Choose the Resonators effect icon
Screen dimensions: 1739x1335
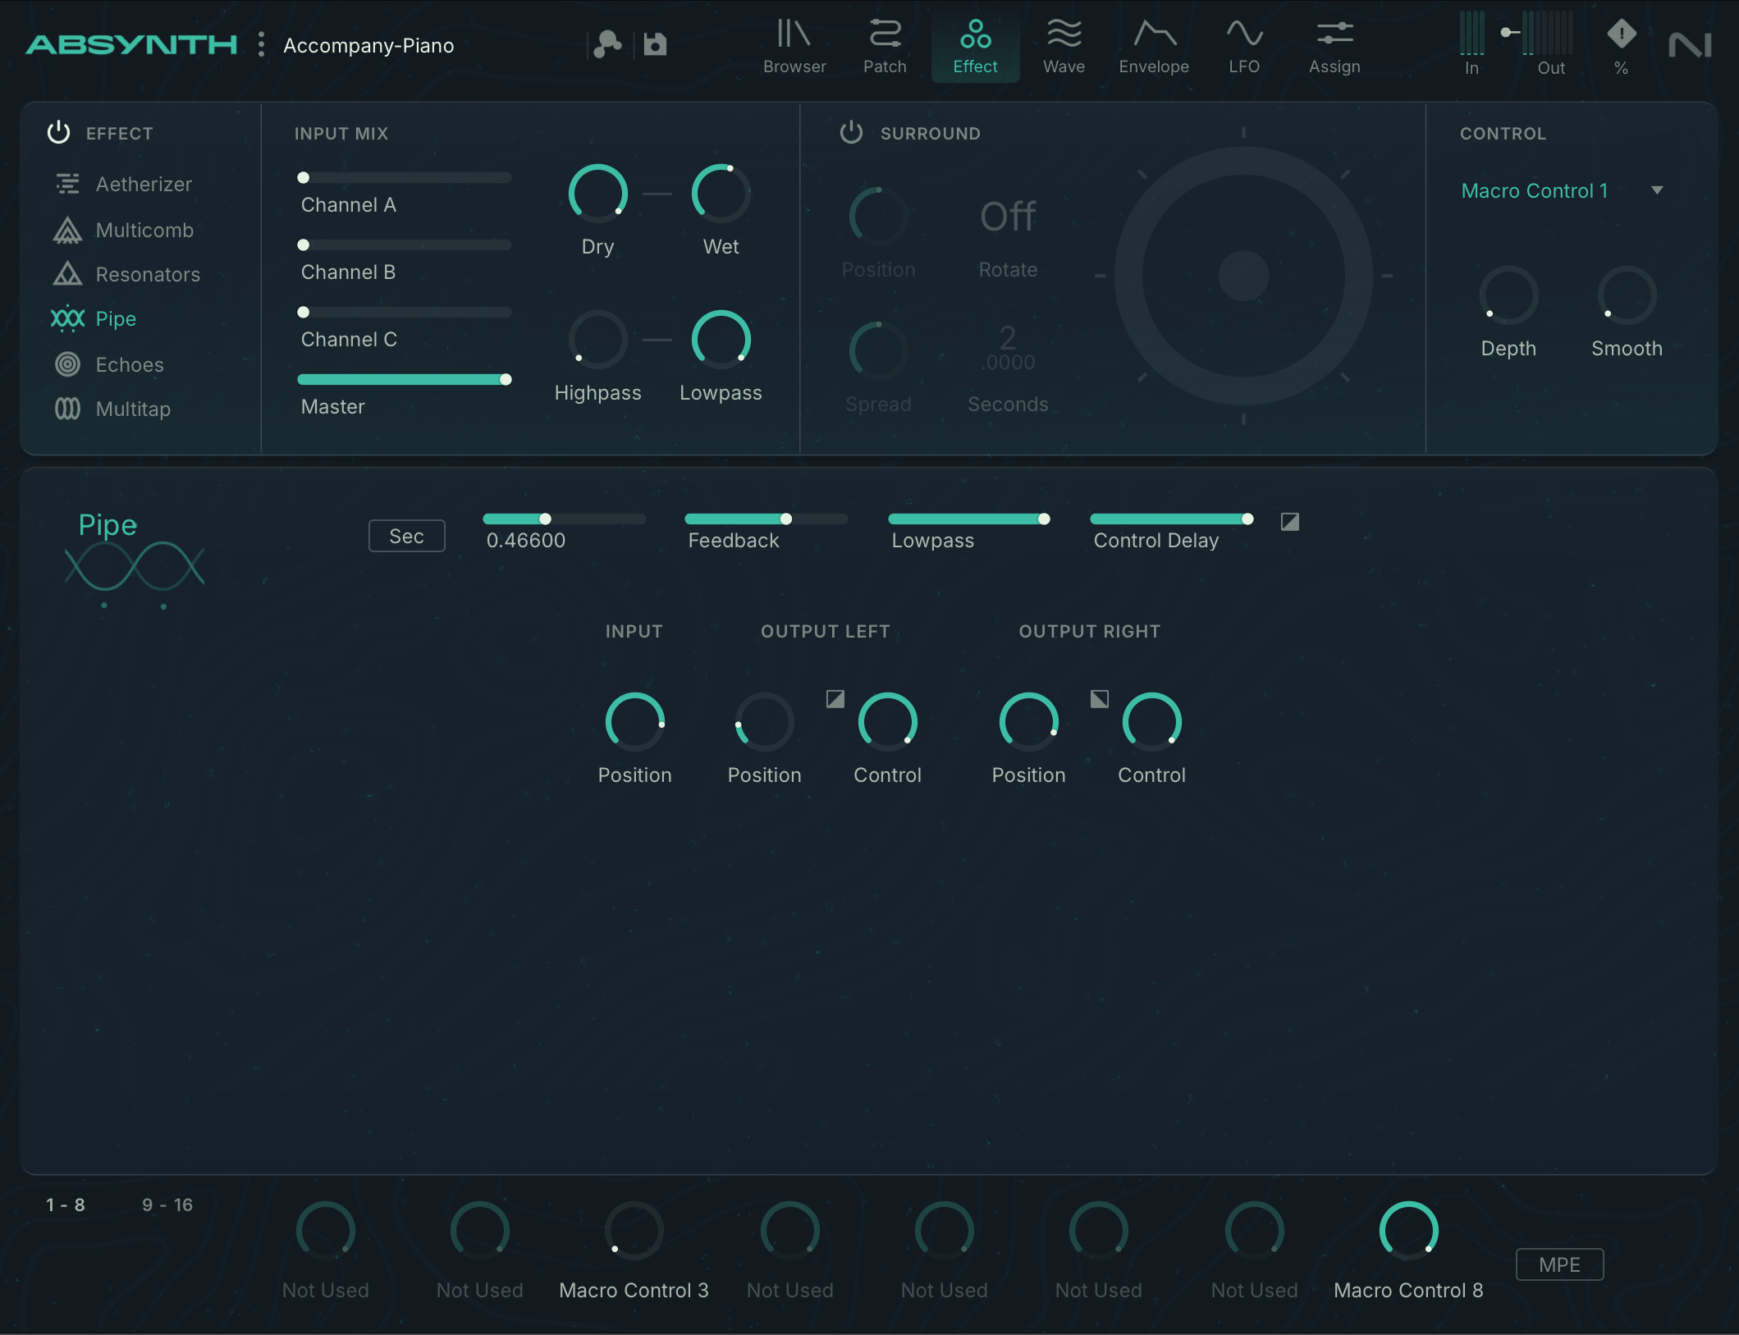pyautogui.click(x=67, y=274)
